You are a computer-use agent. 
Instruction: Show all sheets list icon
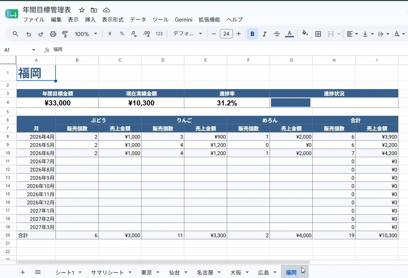pos(38,272)
